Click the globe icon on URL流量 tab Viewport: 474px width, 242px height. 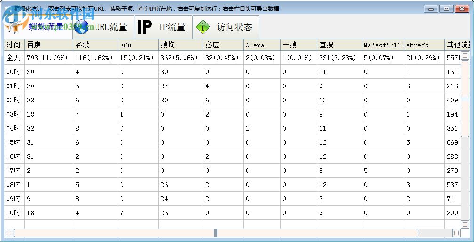coord(81,27)
